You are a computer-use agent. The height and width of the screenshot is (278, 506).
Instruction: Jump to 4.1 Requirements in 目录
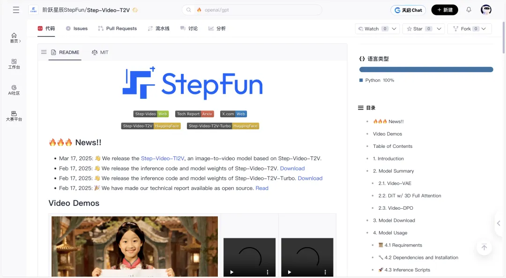(400, 245)
